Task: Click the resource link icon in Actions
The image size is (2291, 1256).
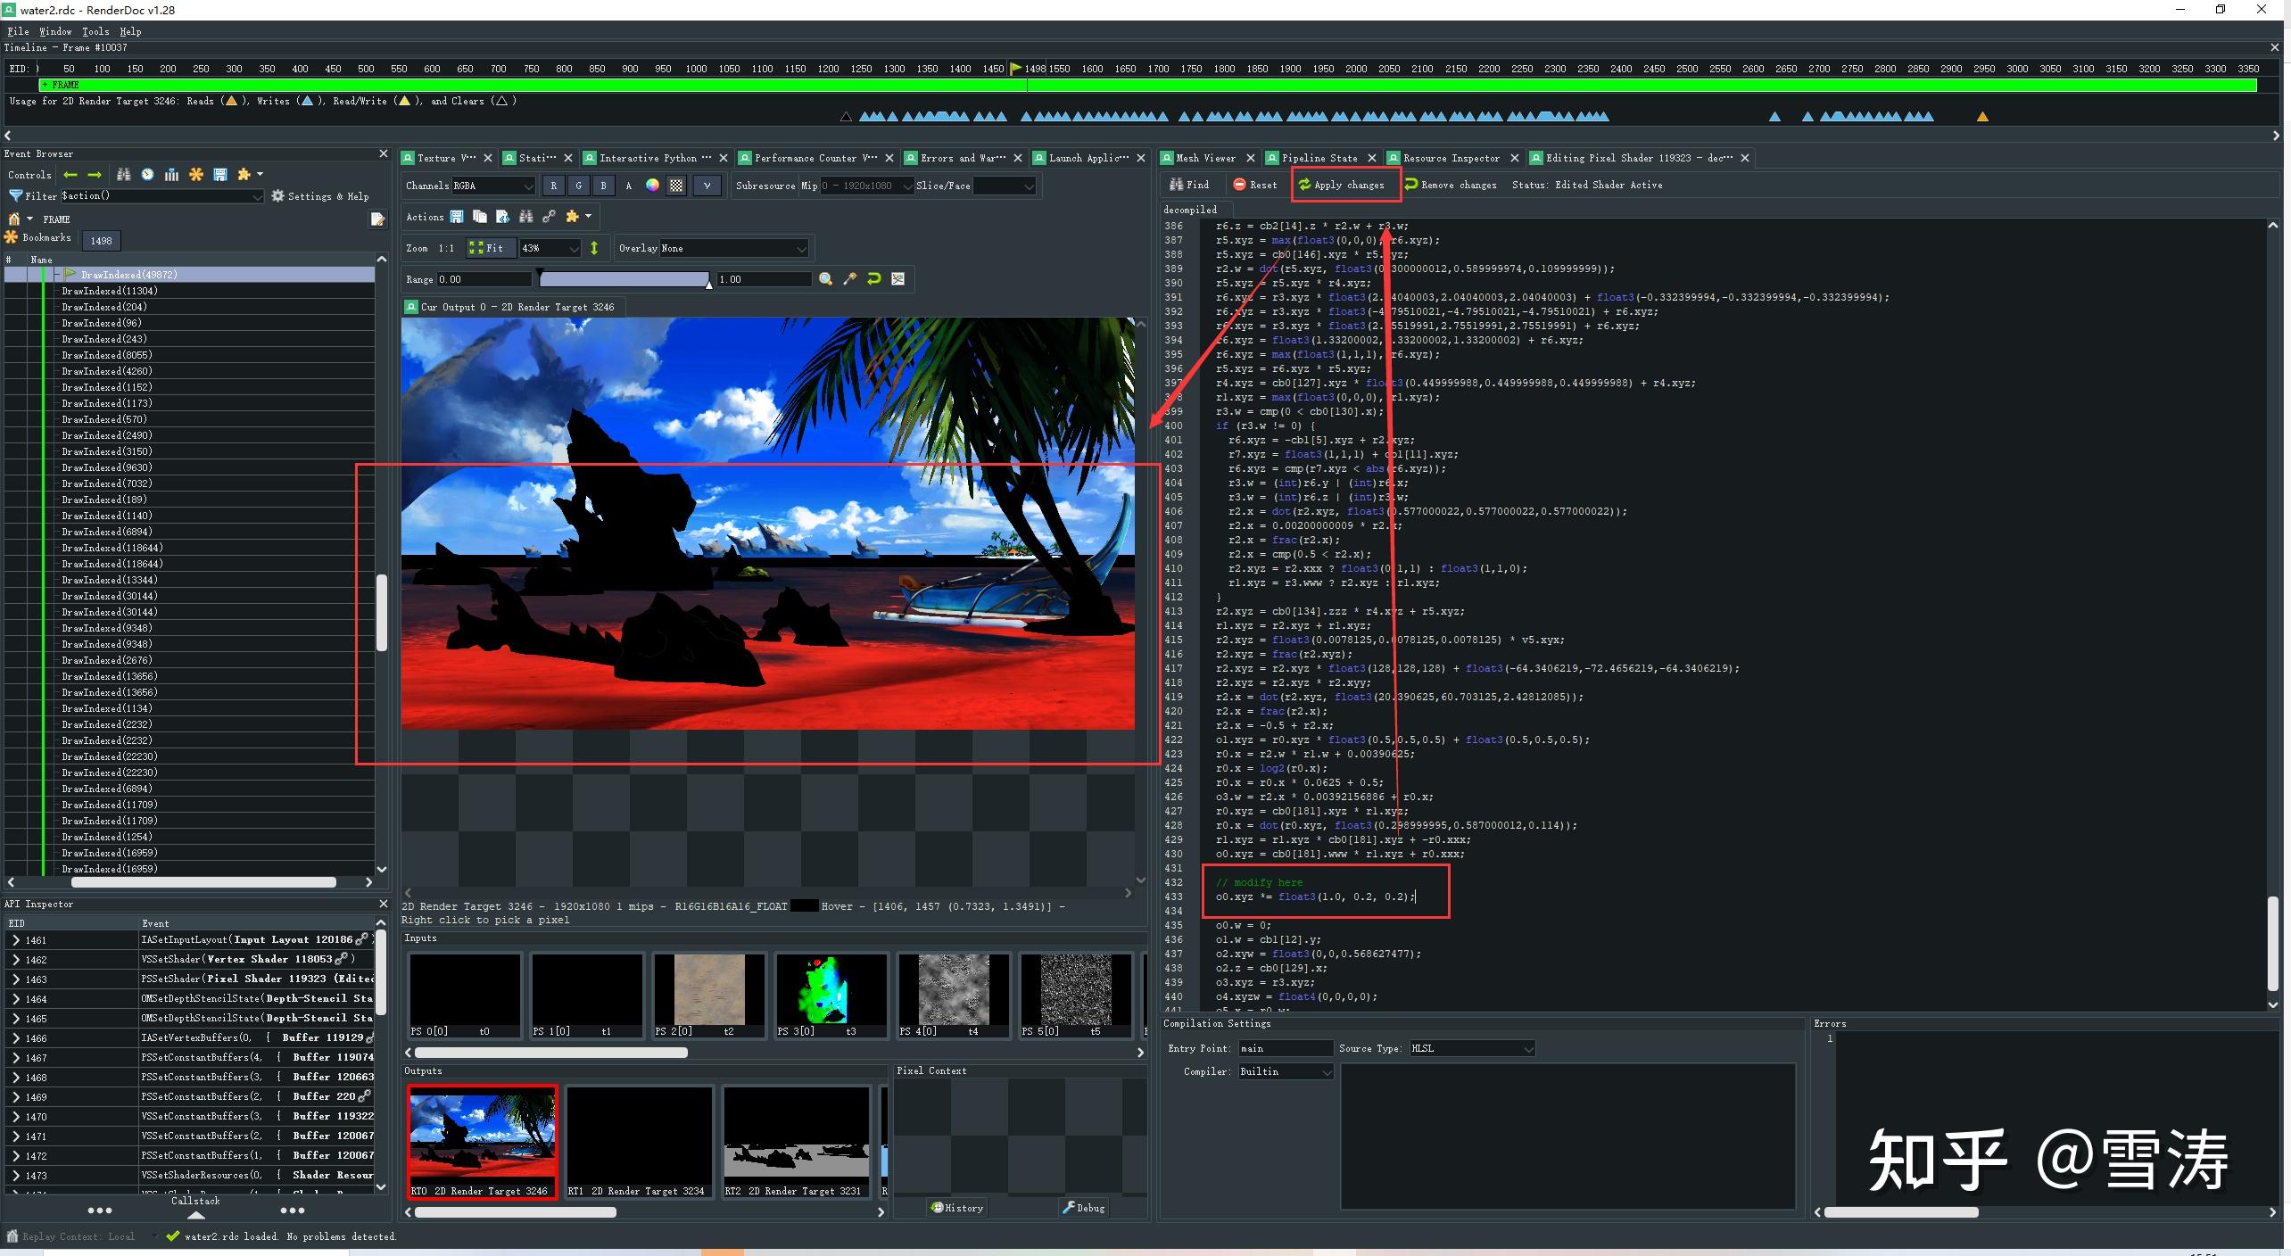Action: (550, 217)
